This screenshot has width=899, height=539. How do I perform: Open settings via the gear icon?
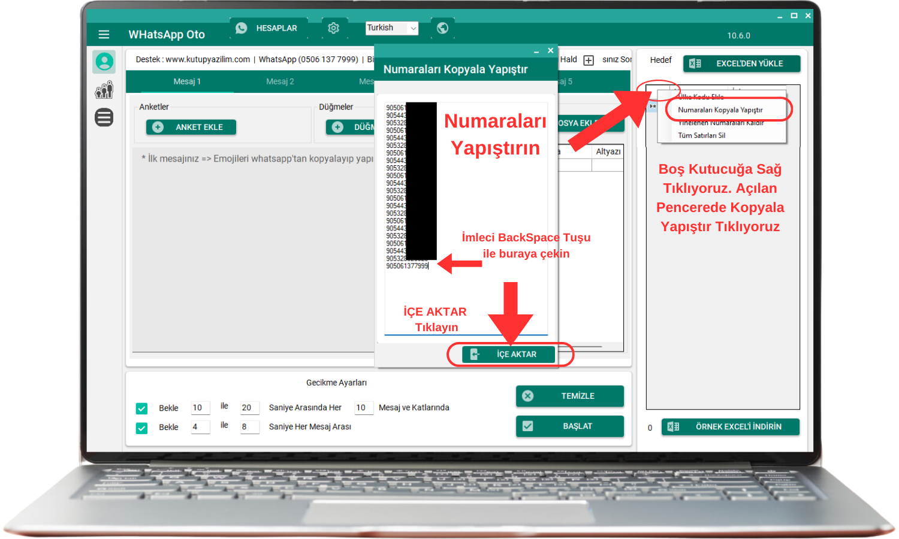tap(334, 28)
